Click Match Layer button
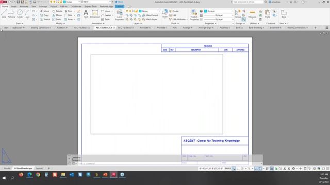The width and height of the screenshot is (330, 185). pyautogui.click(x=150, y=20)
